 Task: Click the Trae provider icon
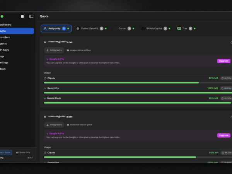click(x=179, y=29)
